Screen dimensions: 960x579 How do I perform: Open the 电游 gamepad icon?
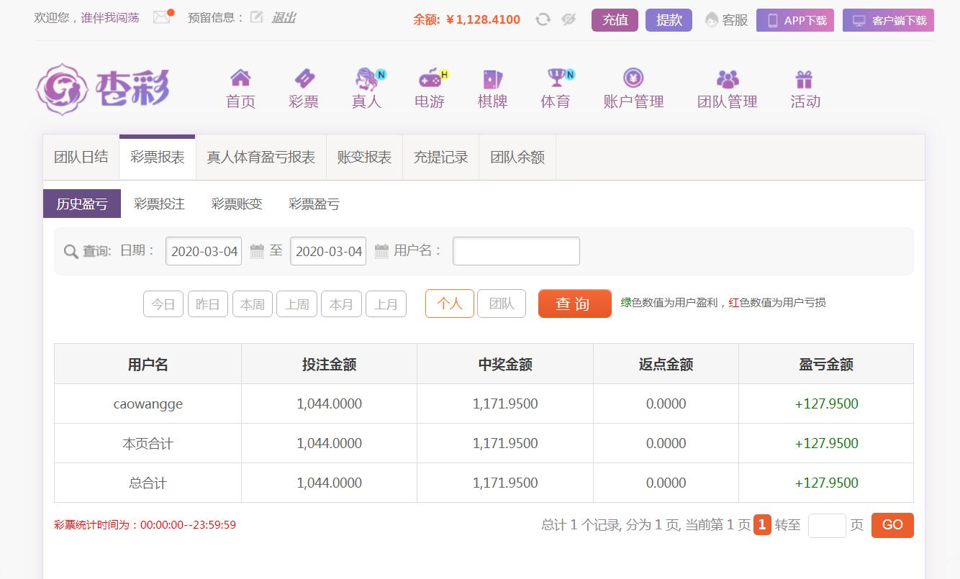430,78
